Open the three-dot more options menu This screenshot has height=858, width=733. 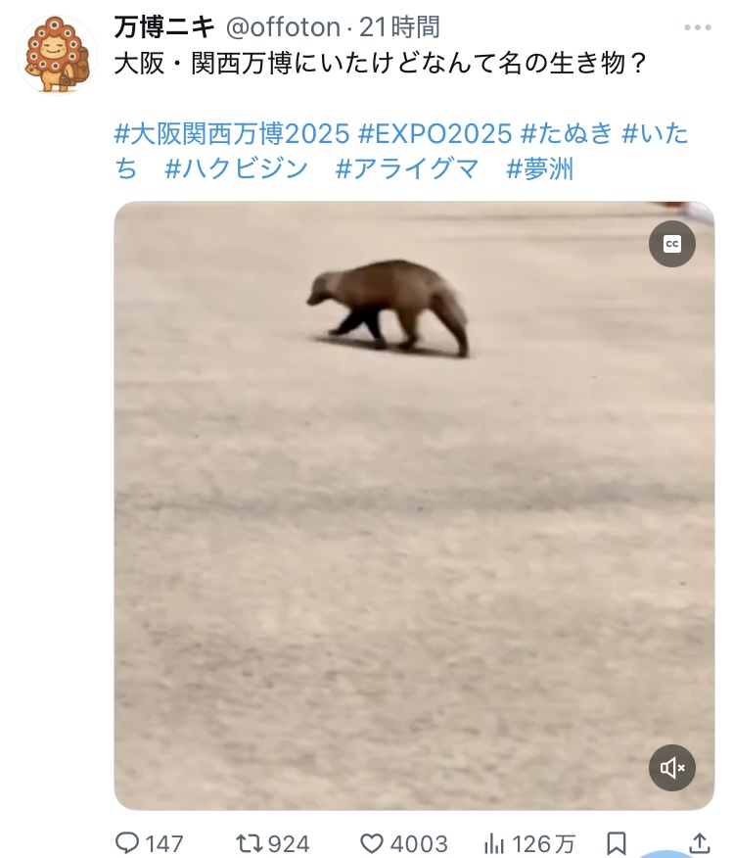(698, 27)
